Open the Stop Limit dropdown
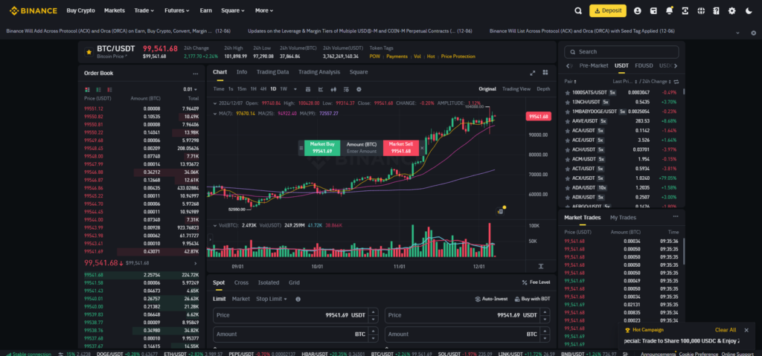This screenshot has width=762, height=356. pyautogui.click(x=271, y=300)
